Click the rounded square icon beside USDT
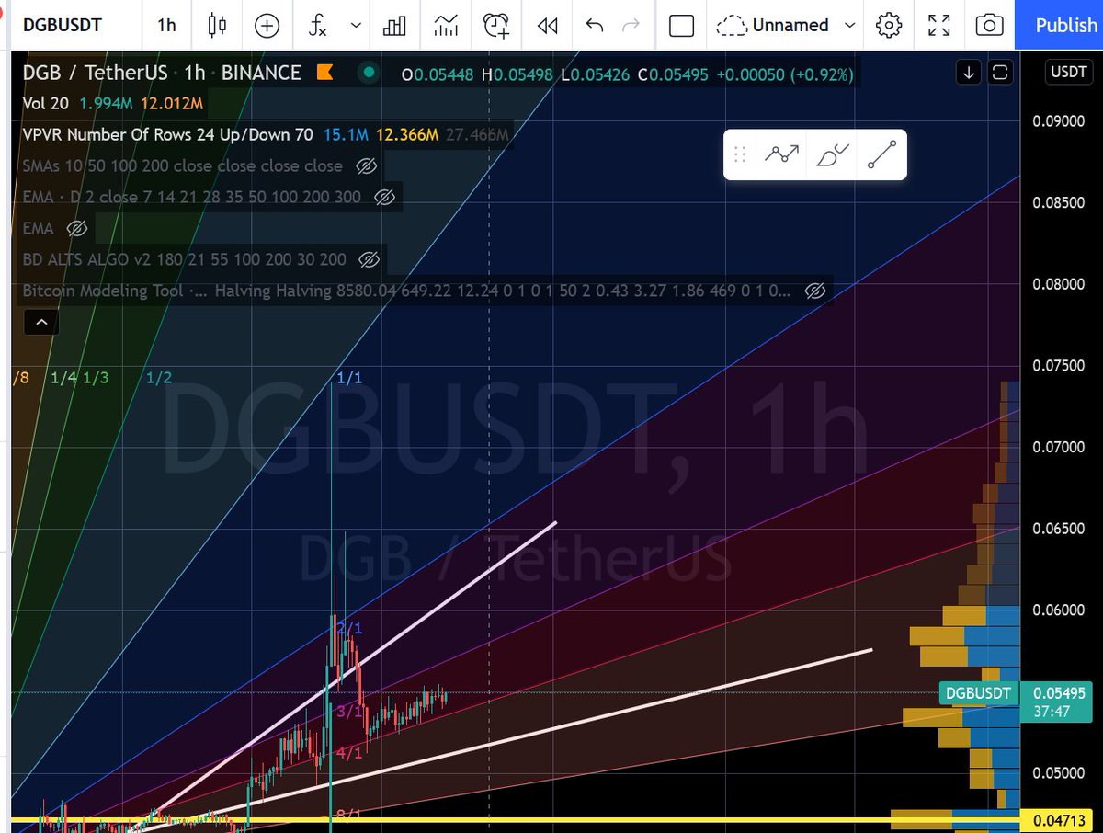1103x833 pixels. click(1000, 72)
